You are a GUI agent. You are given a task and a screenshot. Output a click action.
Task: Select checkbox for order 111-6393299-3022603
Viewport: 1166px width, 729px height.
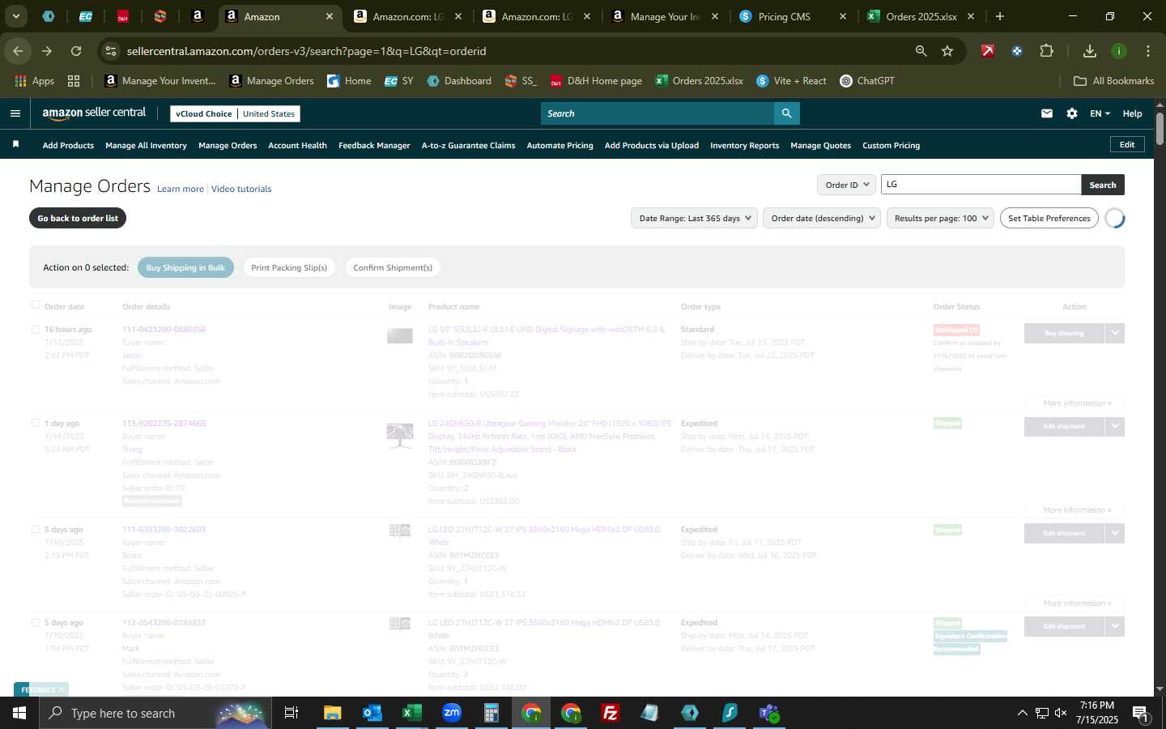click(35, 529)
